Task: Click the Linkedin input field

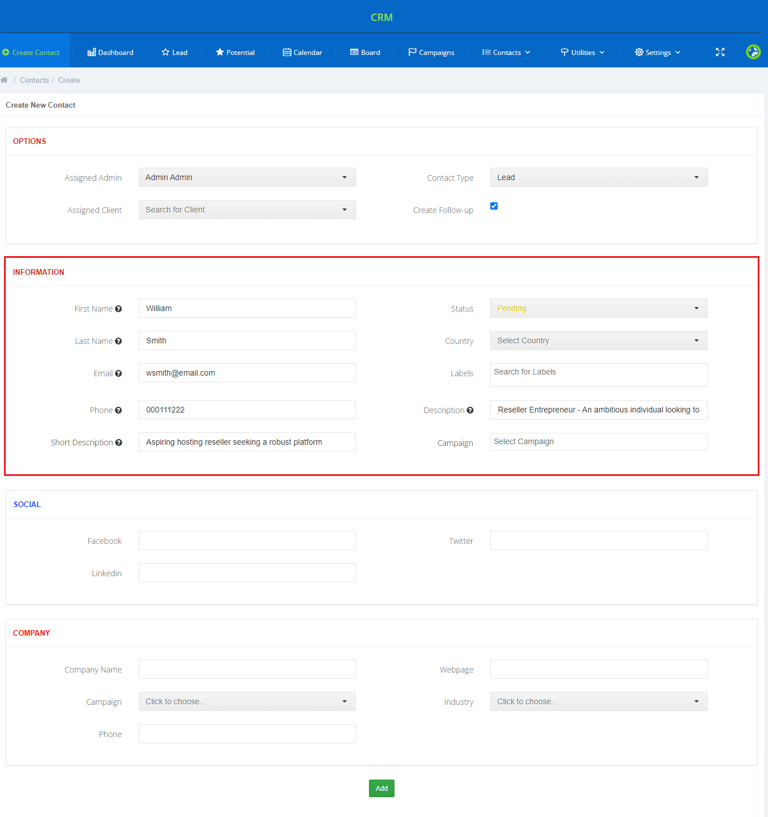Action: (x=247, y=573)
